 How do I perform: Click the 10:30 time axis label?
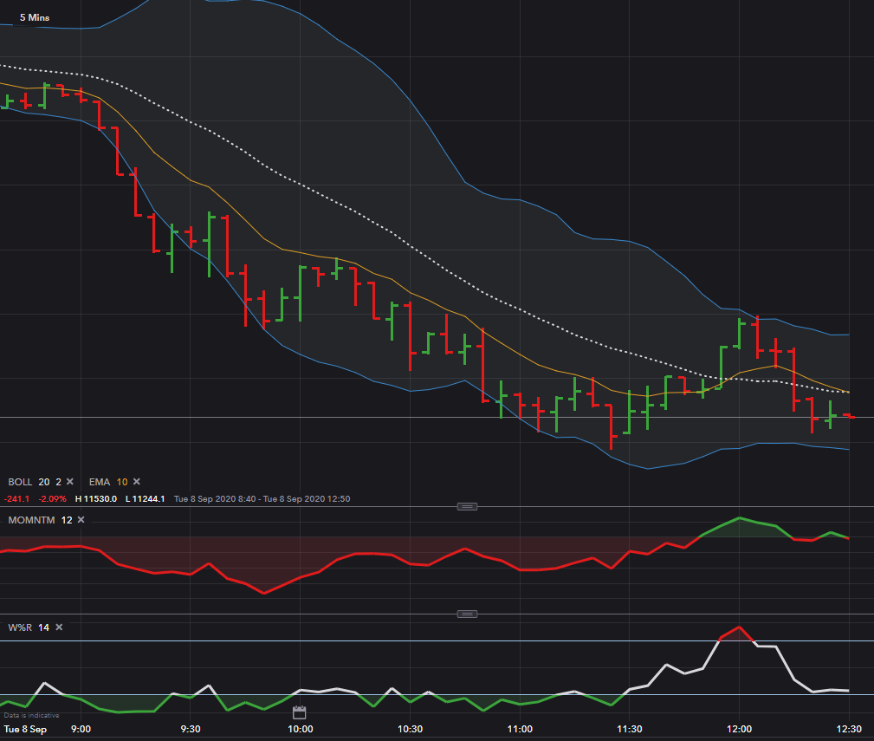pyautogui.click(x=410, y=729)
